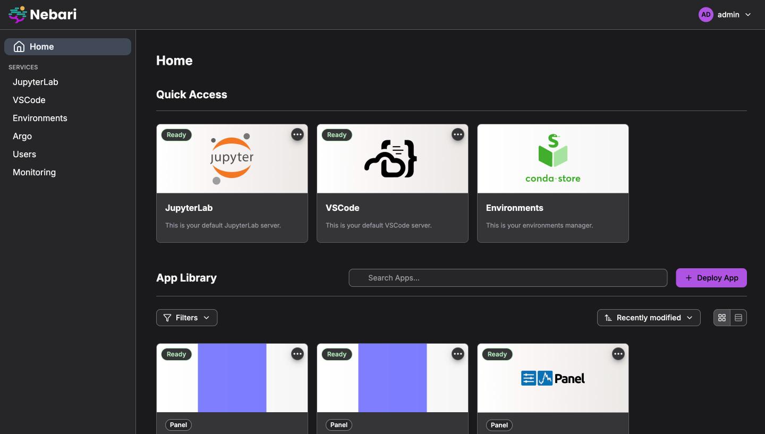Image resolution: width=765 pixels, height=434 pixels.
Task: Click the plus icon on Deploy App
Action: point(688,278)
